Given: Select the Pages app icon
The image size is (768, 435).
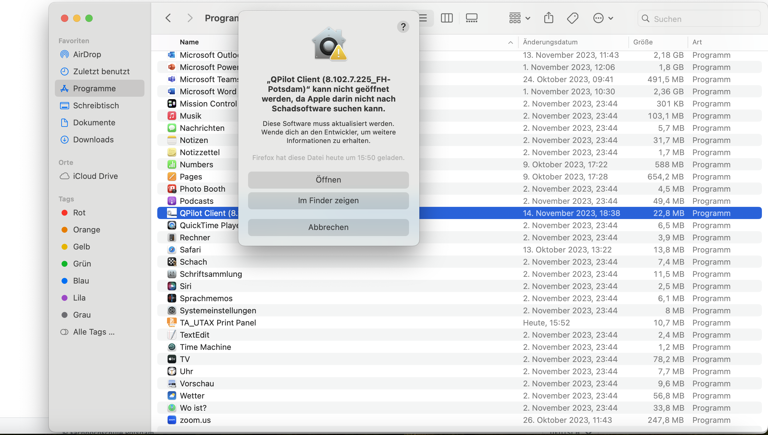Looking at the screenshot, I should click(172, 177).
